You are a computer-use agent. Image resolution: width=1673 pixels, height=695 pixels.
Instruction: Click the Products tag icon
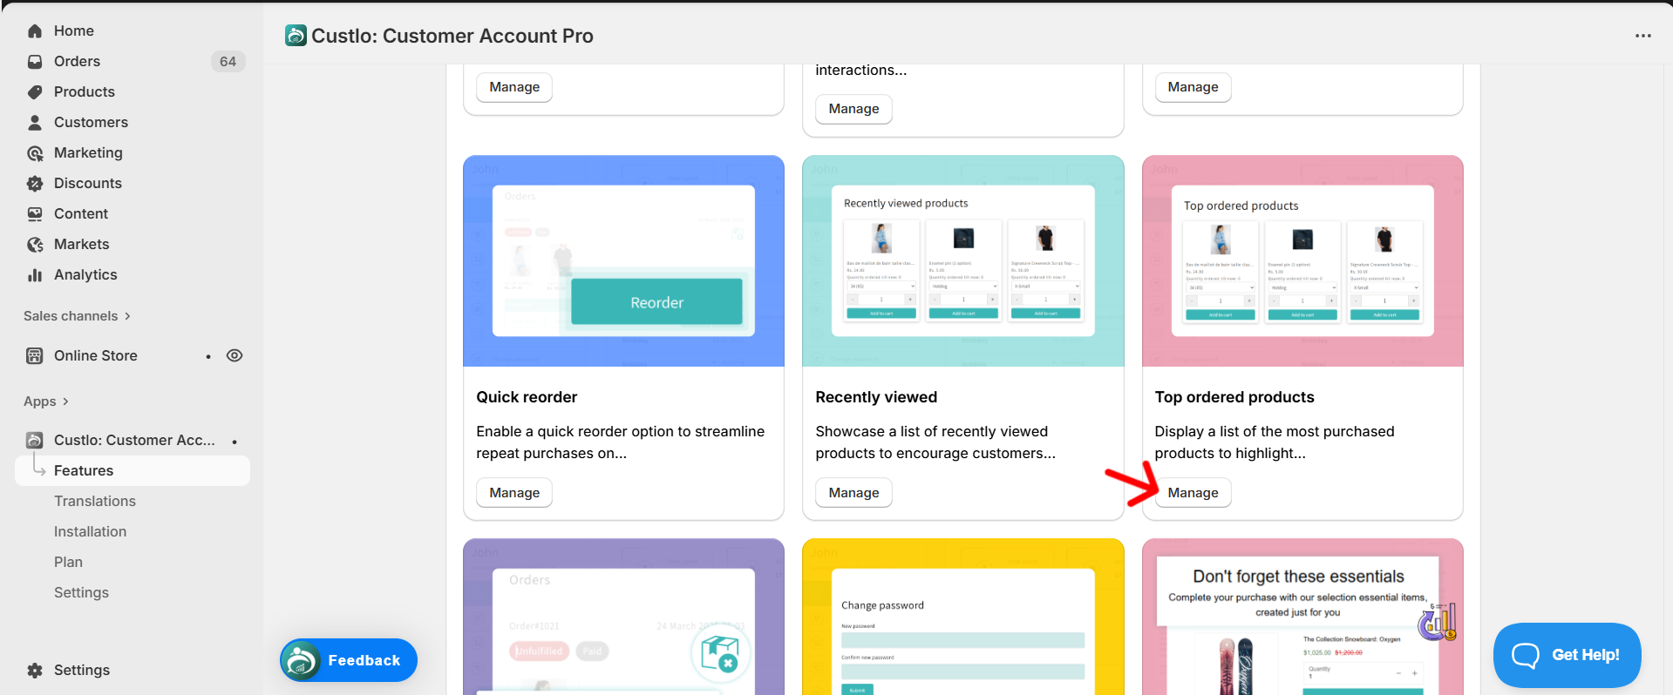pyautogui.click(x=35, y=92)
